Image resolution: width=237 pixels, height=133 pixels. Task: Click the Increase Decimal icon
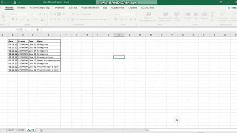(130, 19)
